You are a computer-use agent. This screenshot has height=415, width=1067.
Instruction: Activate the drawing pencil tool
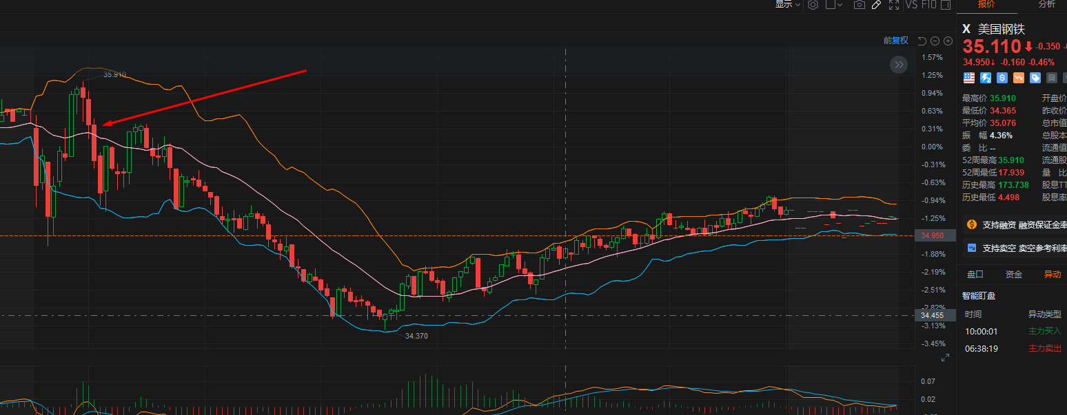tap(877, 5)
